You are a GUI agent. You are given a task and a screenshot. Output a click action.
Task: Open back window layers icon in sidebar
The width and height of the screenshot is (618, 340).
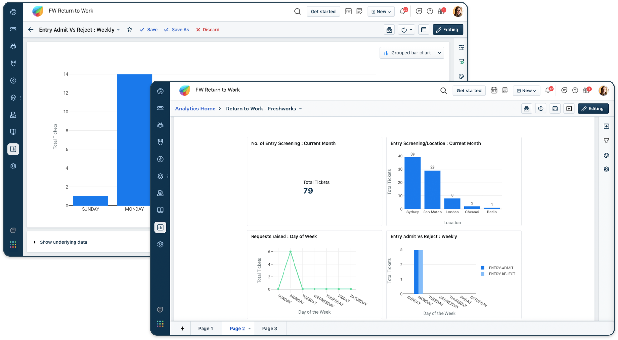(x=13, y=98)
